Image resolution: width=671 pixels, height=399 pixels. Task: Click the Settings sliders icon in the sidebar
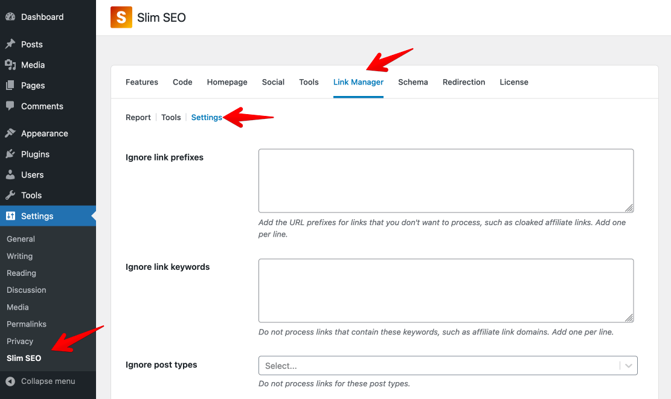point(10,216)
